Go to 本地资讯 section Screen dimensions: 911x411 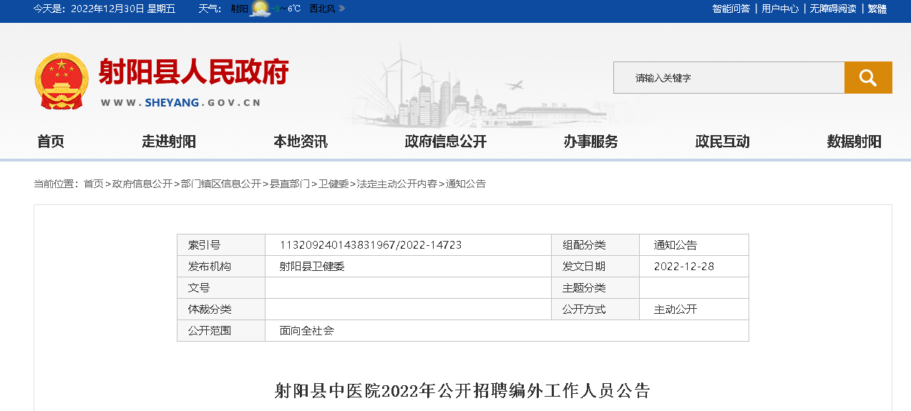(301, 142)
